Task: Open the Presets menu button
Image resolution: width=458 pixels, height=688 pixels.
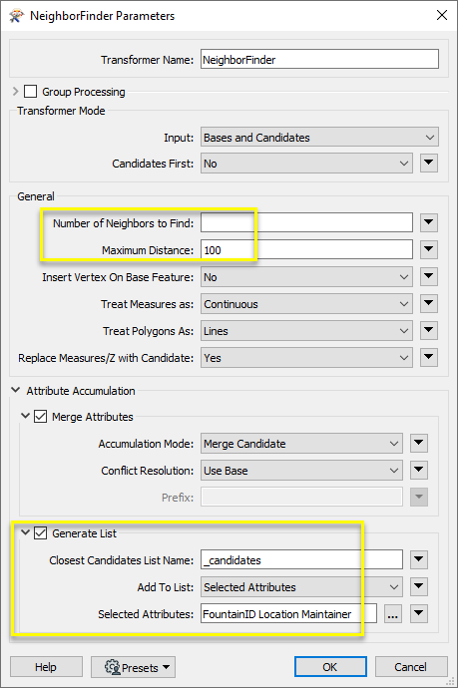Action: point(133,667)
